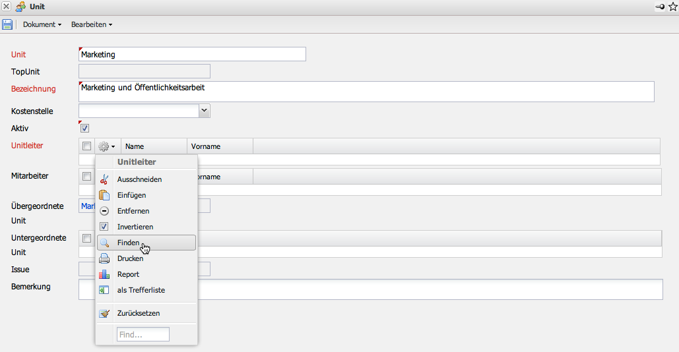Click the star favorite icon

coord(673,7)
